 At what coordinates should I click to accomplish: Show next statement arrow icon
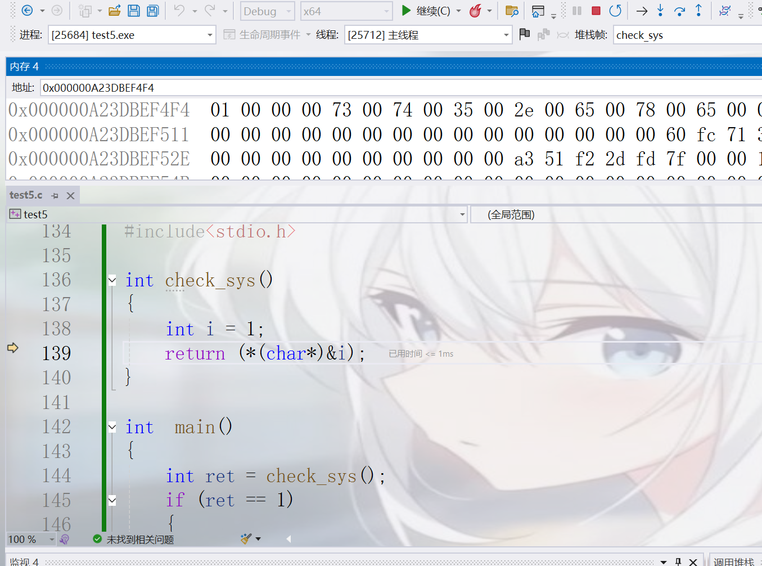tap(642, 11)
